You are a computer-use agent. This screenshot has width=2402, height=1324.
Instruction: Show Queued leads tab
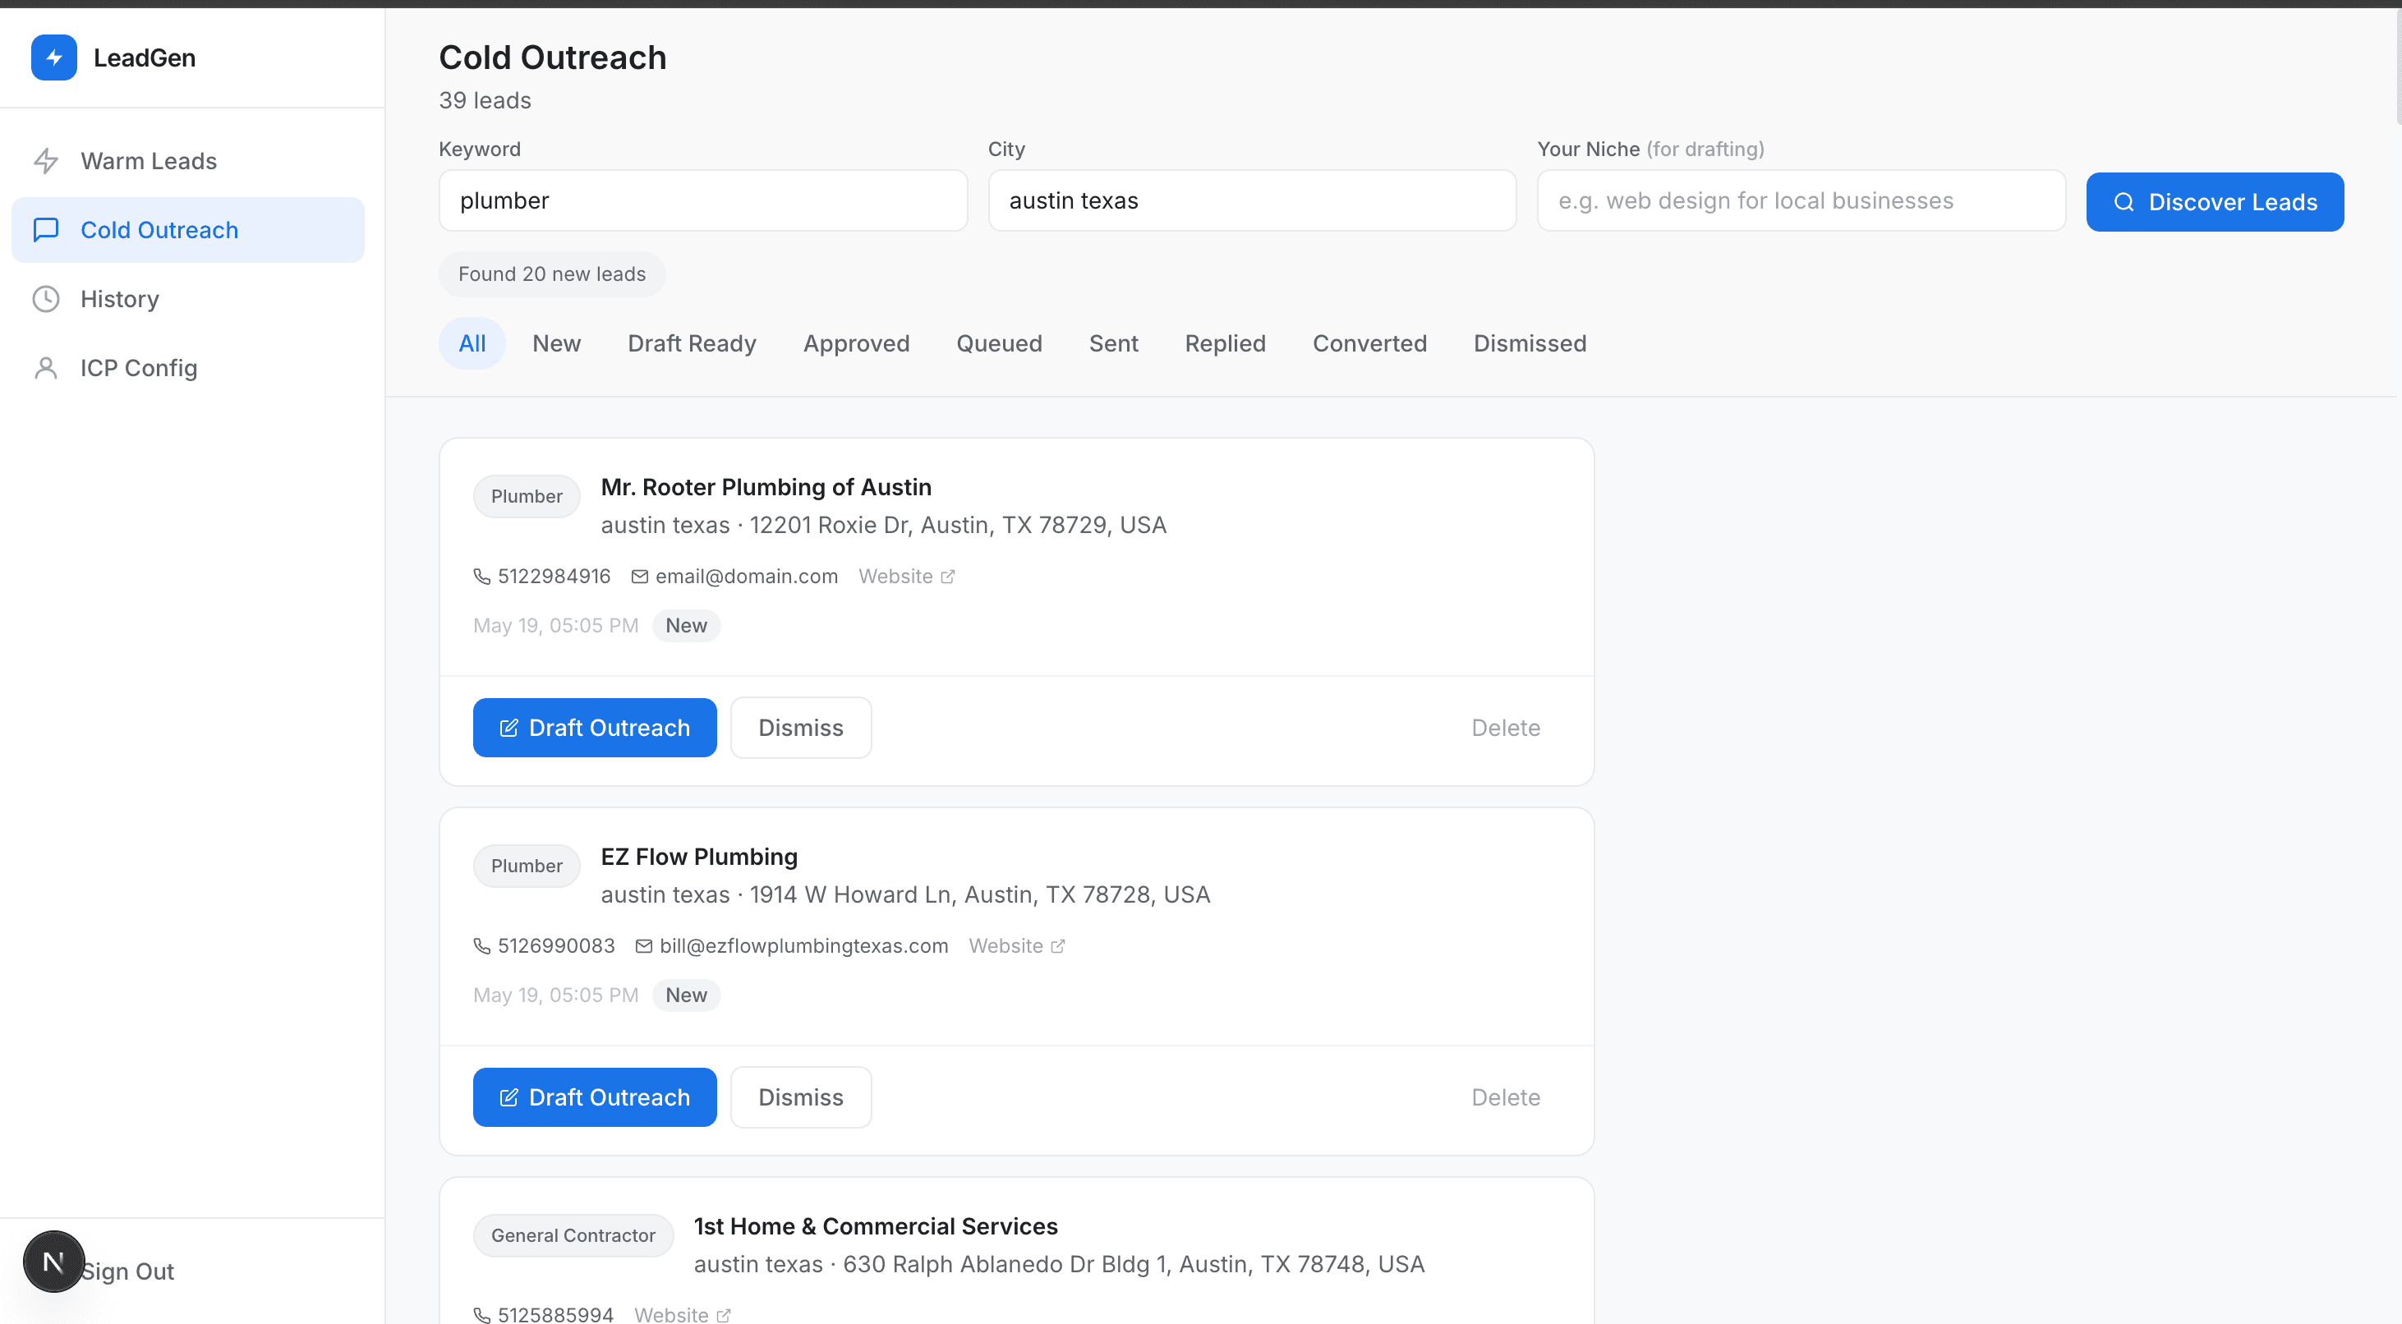[x=999, y=343]
